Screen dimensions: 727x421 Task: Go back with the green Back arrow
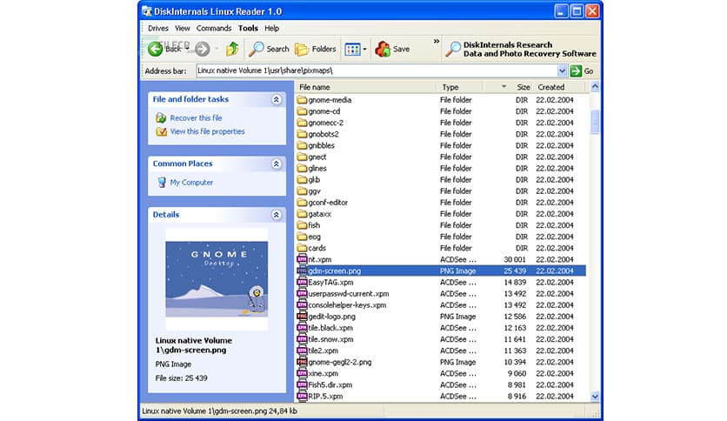point(156,49)
